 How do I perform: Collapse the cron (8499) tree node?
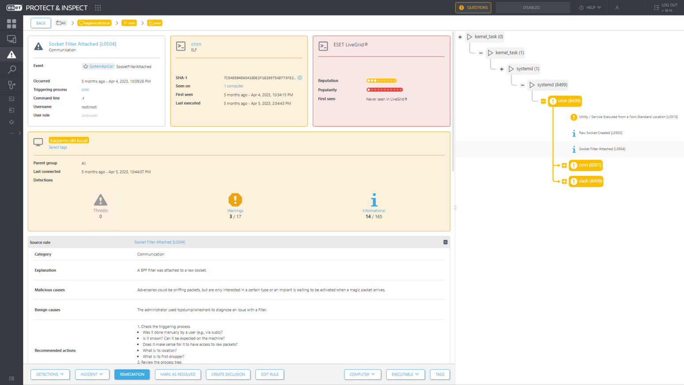coord(543,101)
